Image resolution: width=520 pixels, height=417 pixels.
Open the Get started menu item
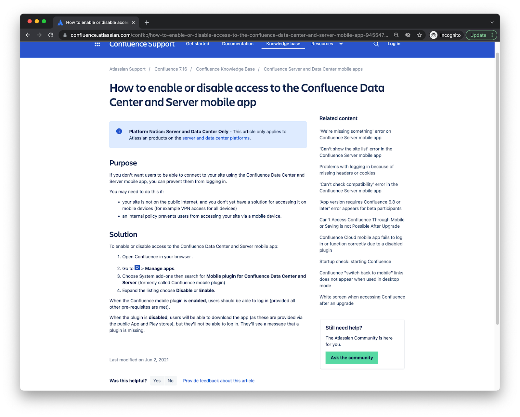tap(198, 44)
